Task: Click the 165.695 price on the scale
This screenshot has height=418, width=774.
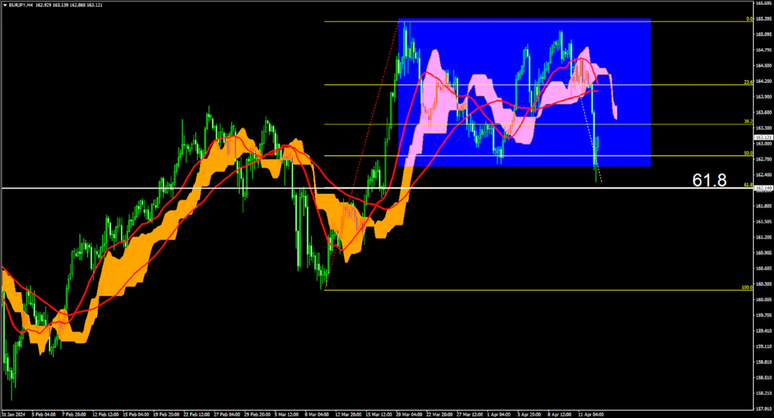Action: pyautogui.click(x=763, y=4)
